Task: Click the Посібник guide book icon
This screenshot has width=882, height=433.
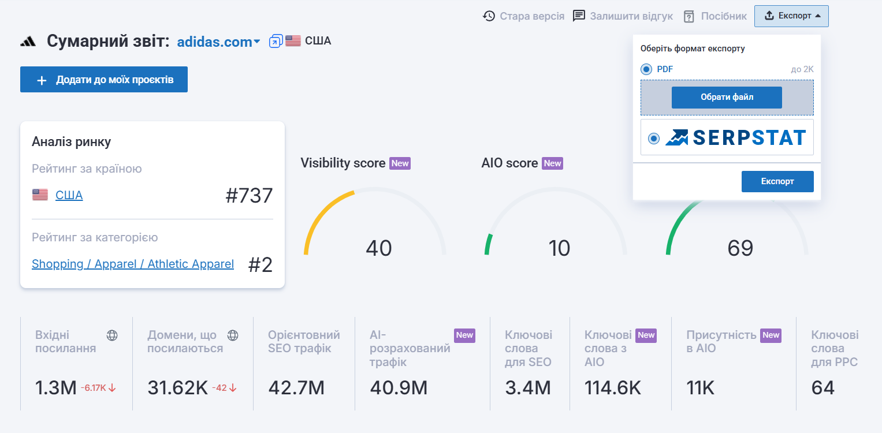Action: point(689,16)
